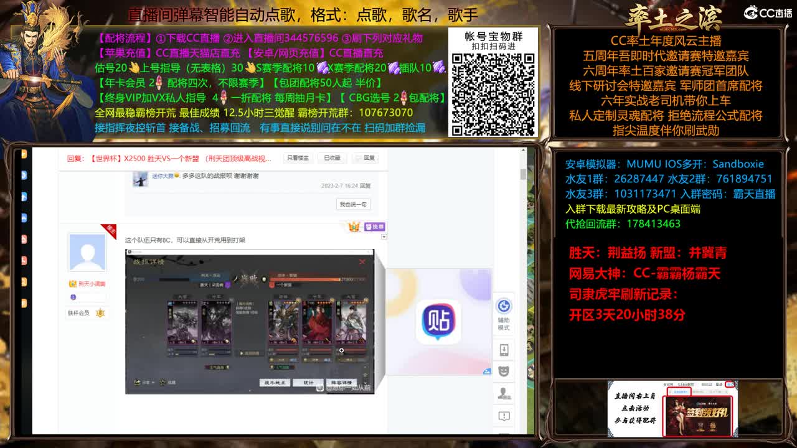
Task: Click the 统计 button in the battle report
Action: 309,383
